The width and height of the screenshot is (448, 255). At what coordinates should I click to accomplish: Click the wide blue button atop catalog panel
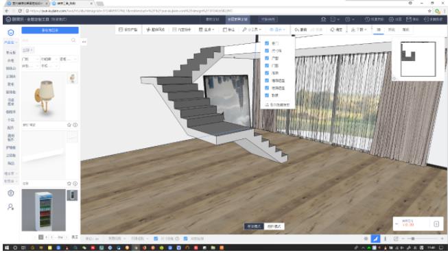tap(50, 30)
